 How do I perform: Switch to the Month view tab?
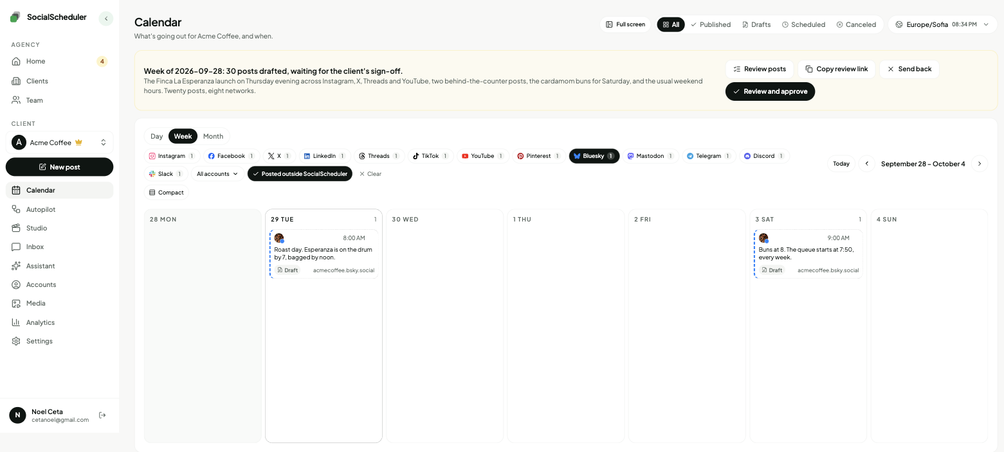[213, 136]
